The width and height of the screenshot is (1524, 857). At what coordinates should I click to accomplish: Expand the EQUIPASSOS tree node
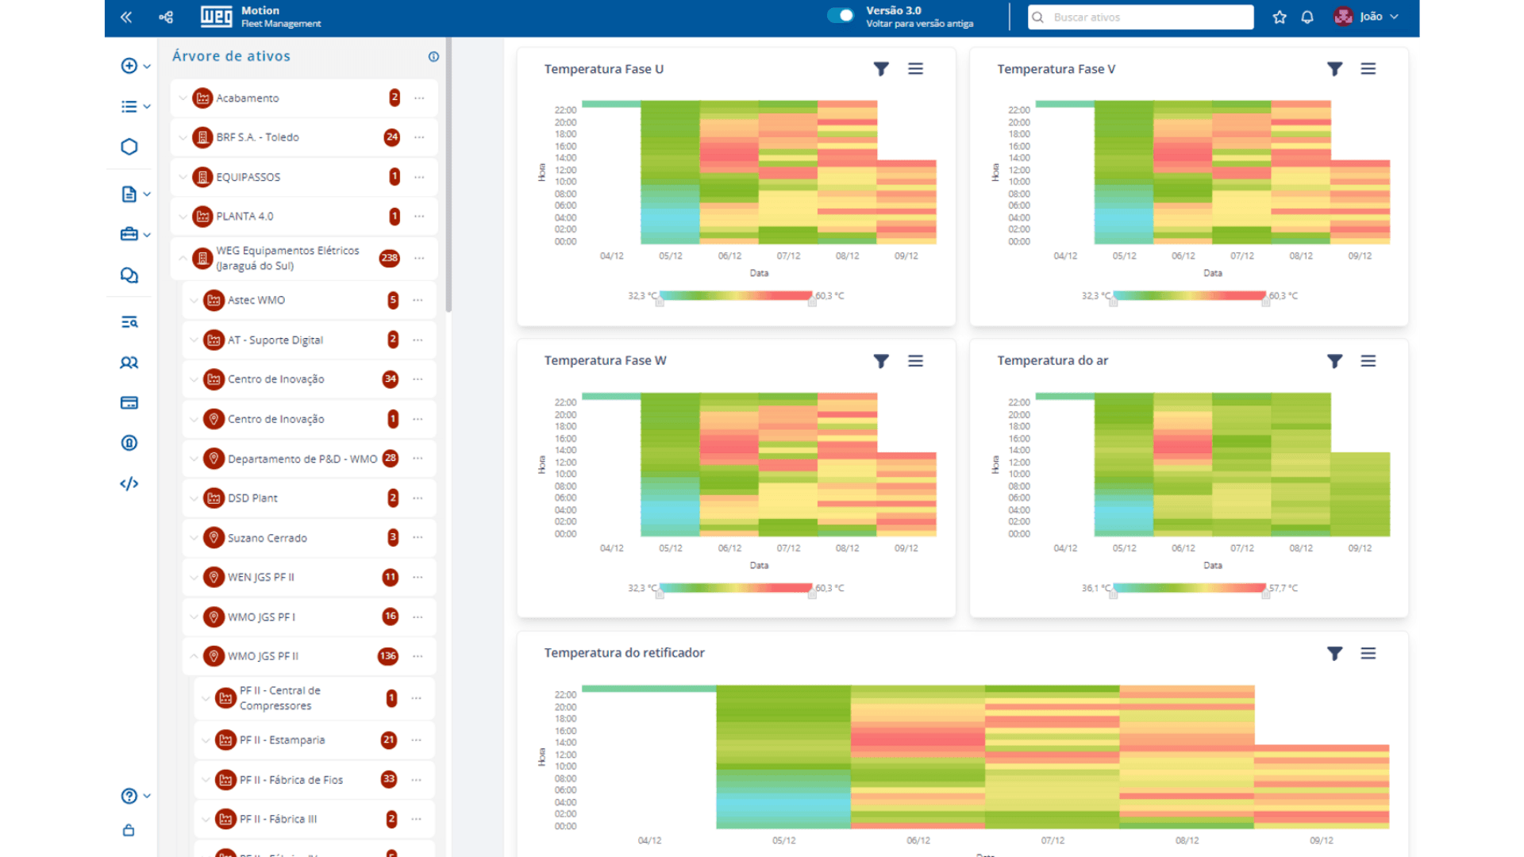pos(183,177)
